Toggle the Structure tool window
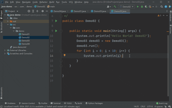Image resolution: width=172 pixels, height=108 pixels. point(1,27)
